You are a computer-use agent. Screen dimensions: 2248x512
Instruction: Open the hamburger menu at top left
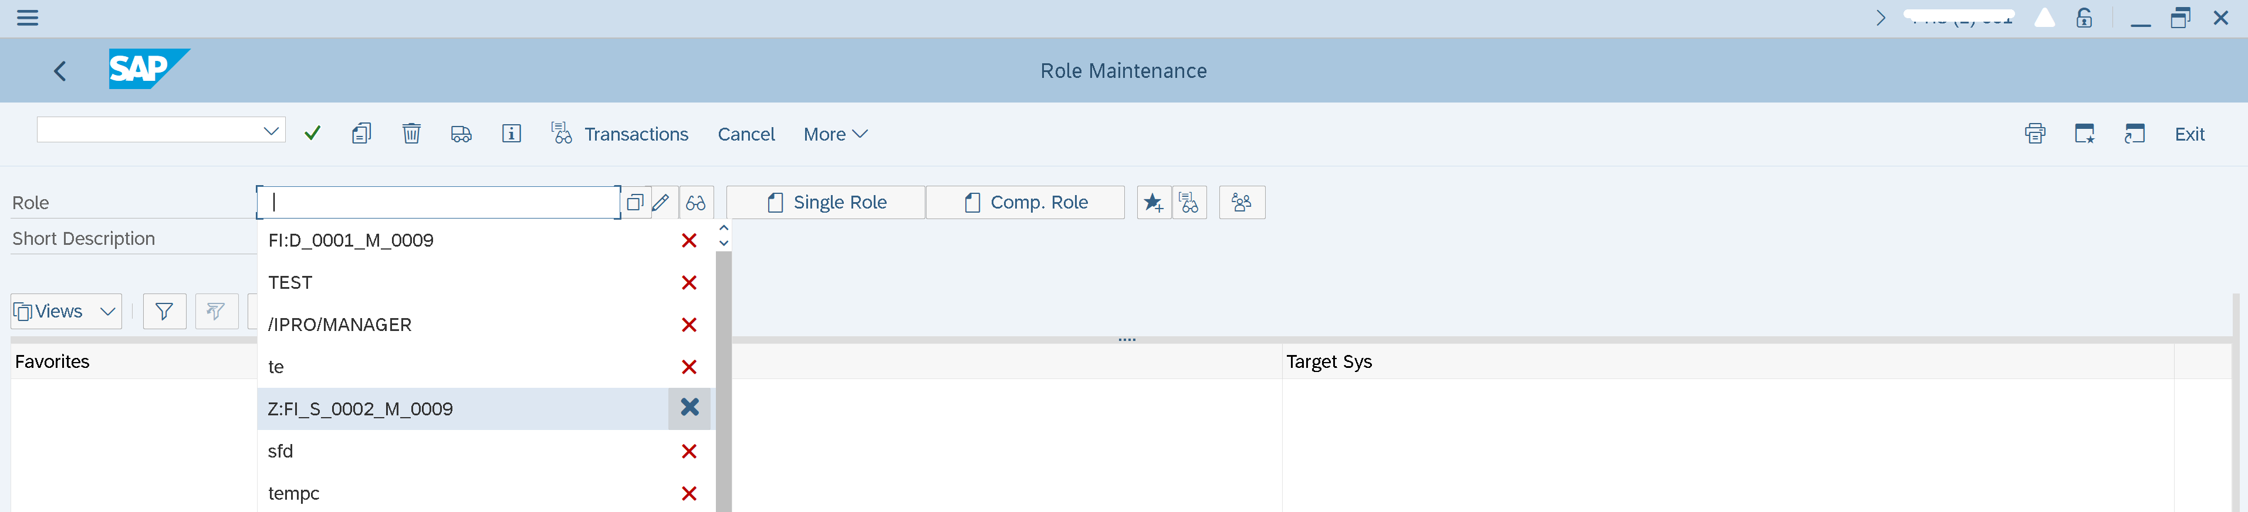[28, 18]
